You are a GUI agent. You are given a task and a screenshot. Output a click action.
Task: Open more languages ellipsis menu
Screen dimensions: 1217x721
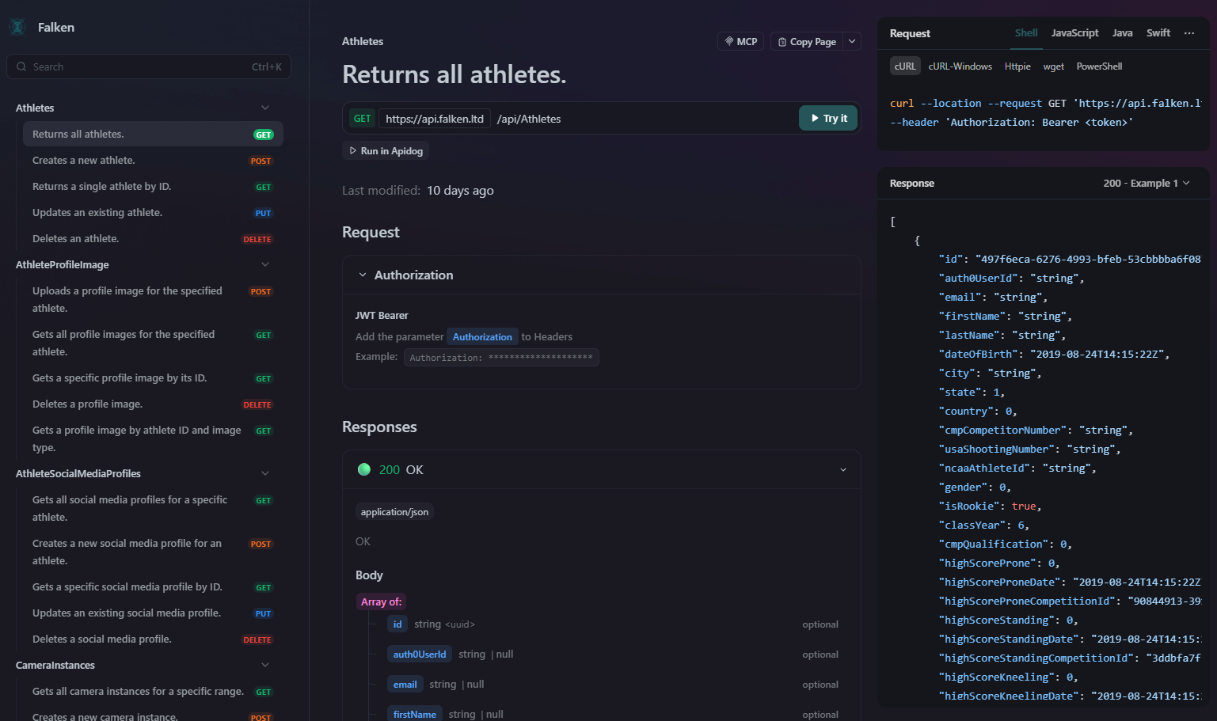(1188, 33)
